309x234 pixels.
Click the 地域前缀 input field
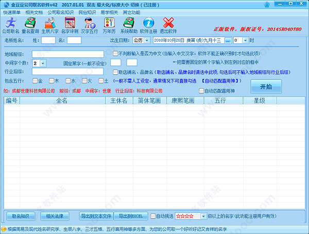coord(68,54)
